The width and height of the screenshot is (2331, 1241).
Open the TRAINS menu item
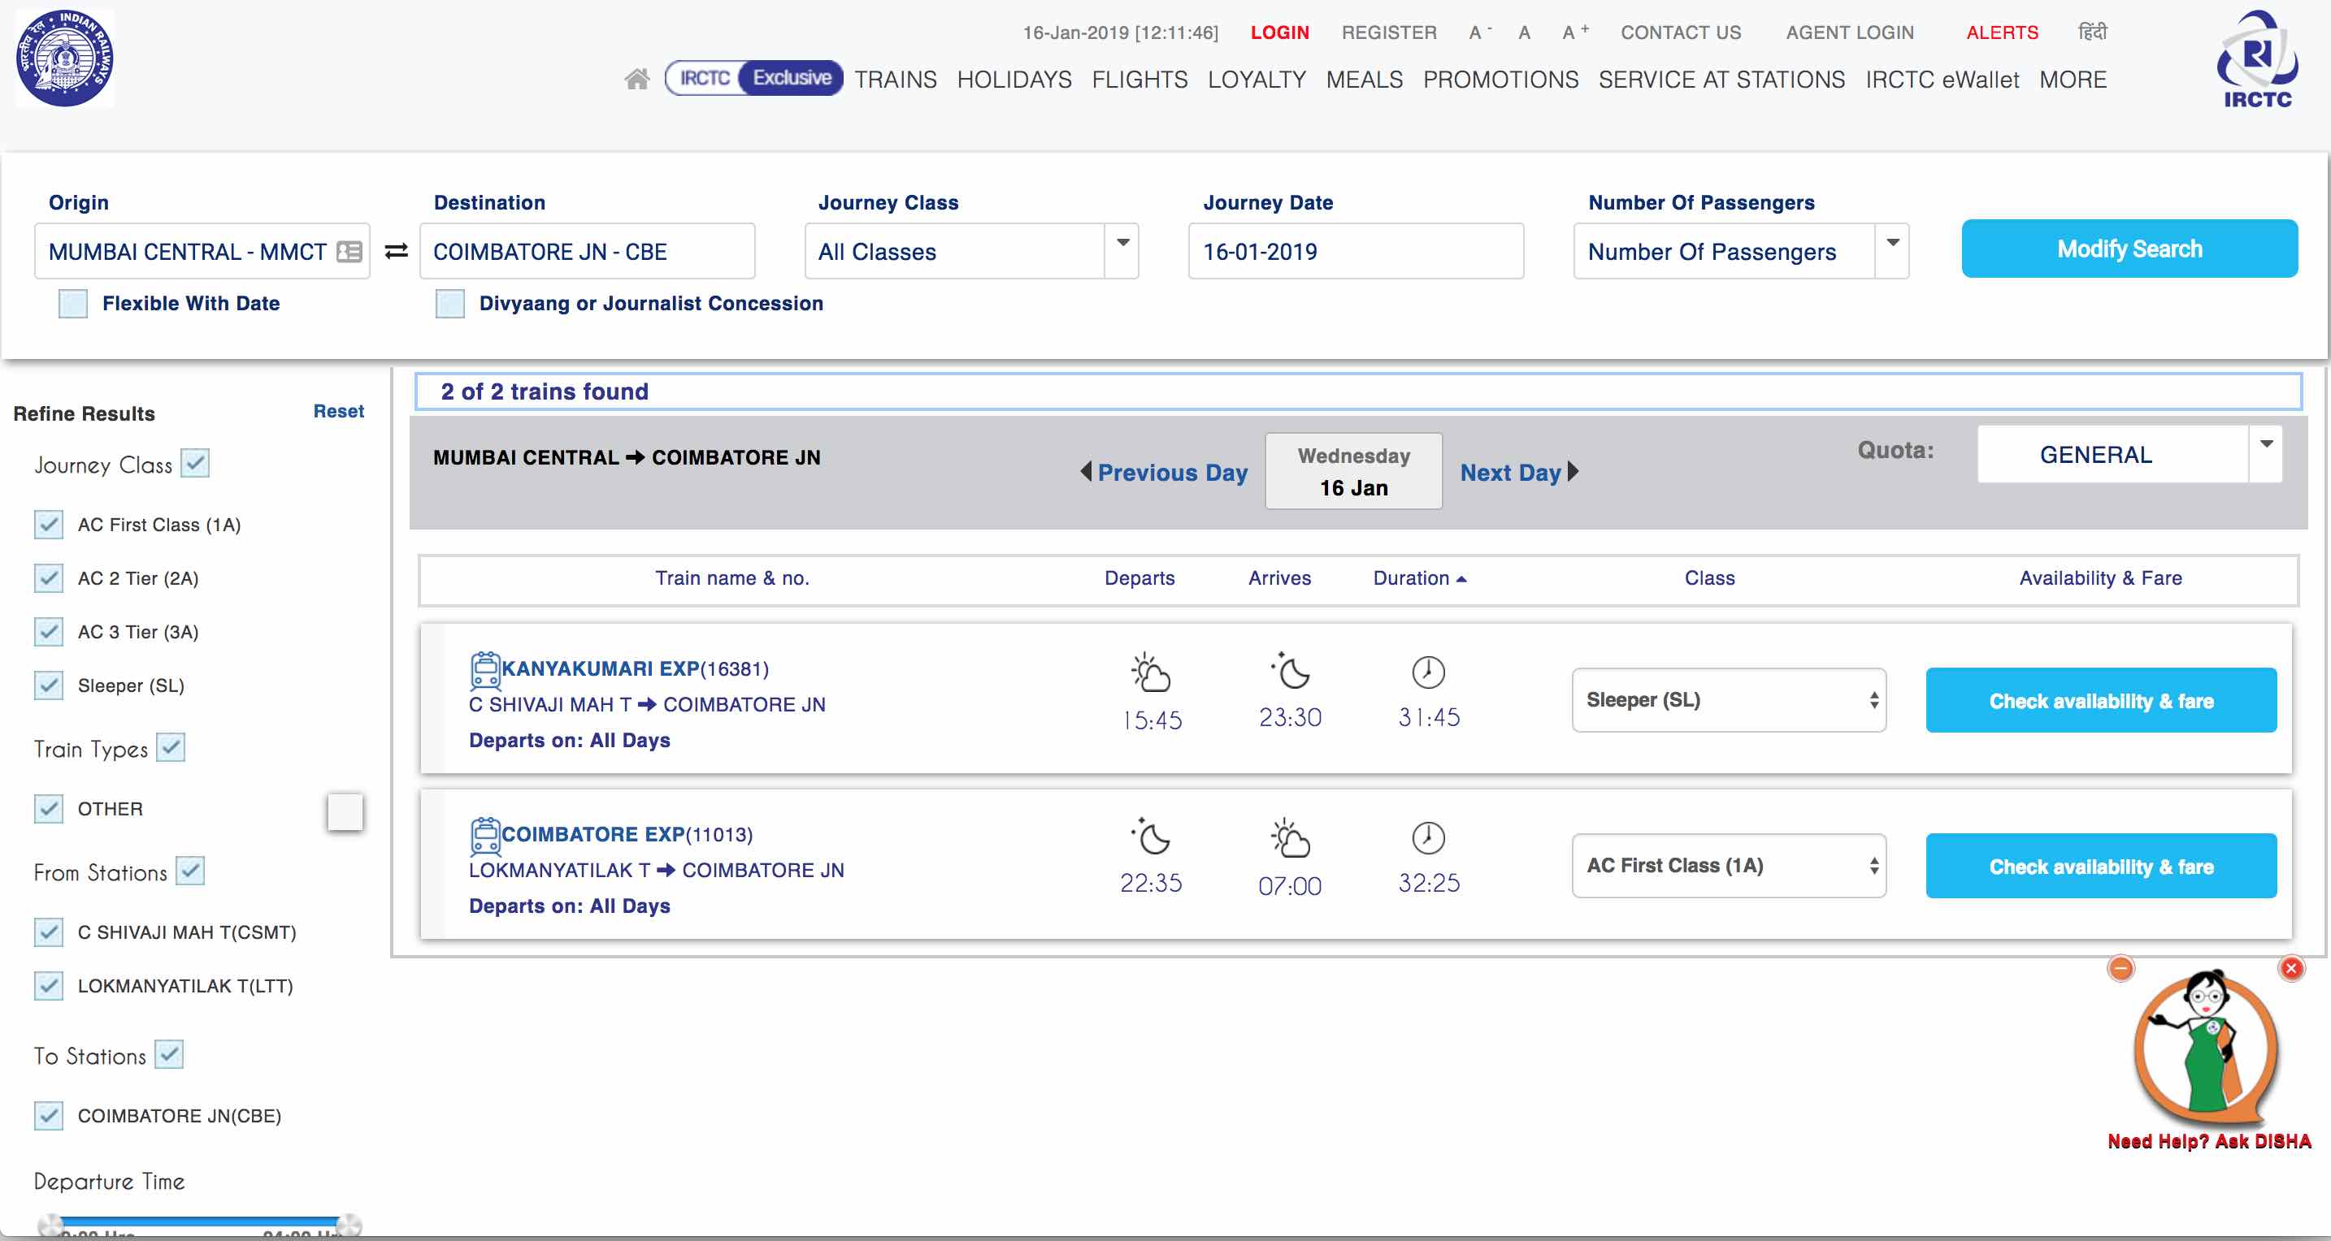click(897, 79)
